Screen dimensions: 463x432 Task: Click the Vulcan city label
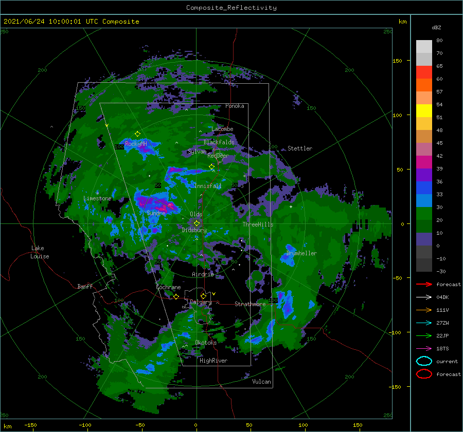pyautogui.click(x=261, y=382)
